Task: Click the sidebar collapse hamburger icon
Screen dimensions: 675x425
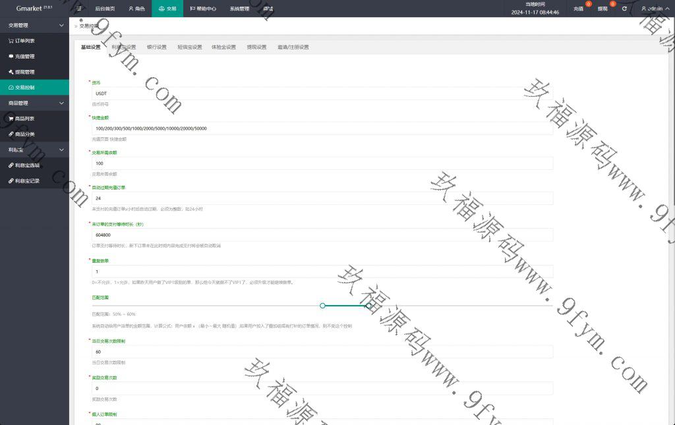Action: (x=79, y=9)
